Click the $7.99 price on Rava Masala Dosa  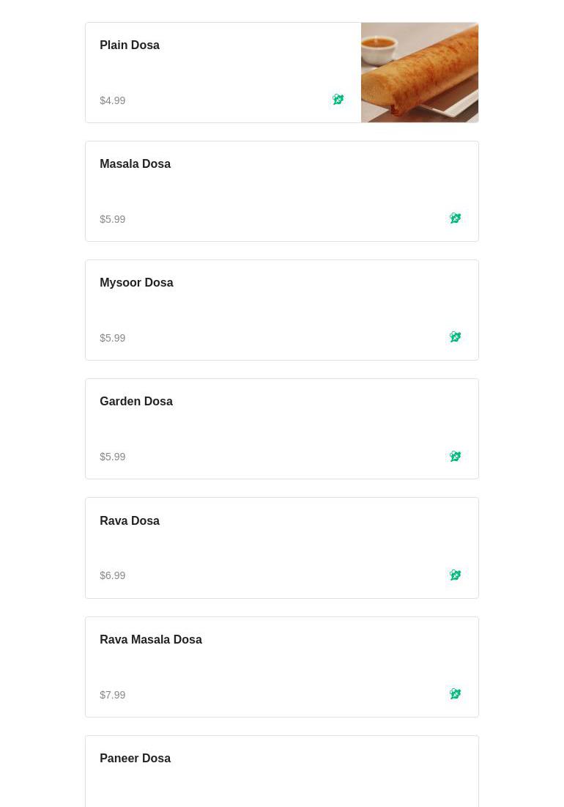113,695
